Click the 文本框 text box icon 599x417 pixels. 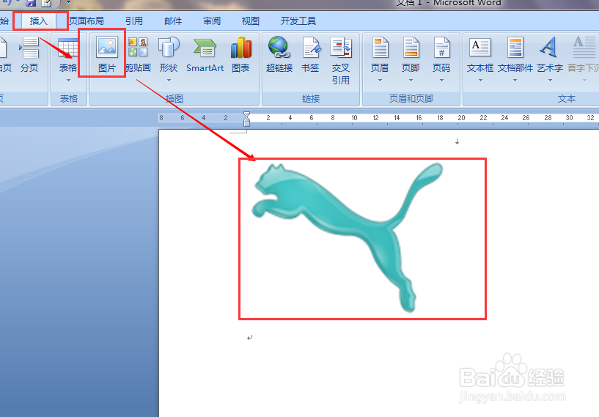click(x=480, y=48)
